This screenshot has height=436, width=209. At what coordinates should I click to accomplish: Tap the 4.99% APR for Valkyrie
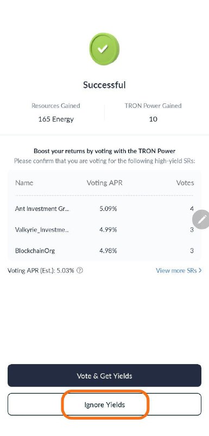(x=108, y=229)
